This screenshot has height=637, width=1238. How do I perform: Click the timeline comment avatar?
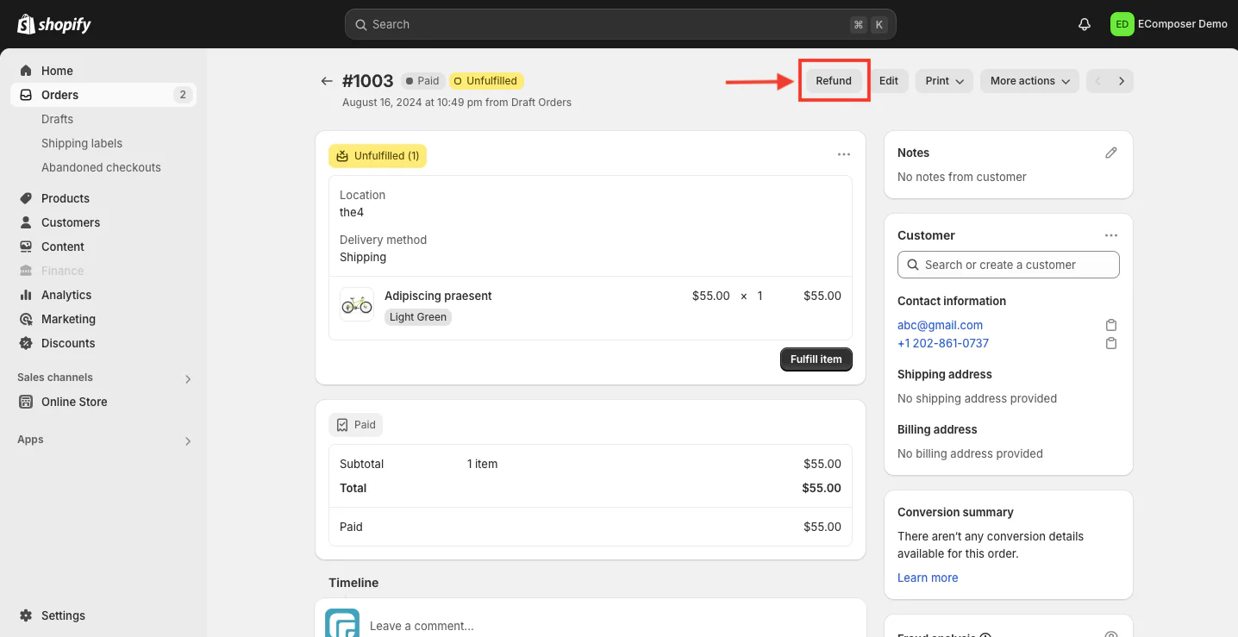coord(341,624)
